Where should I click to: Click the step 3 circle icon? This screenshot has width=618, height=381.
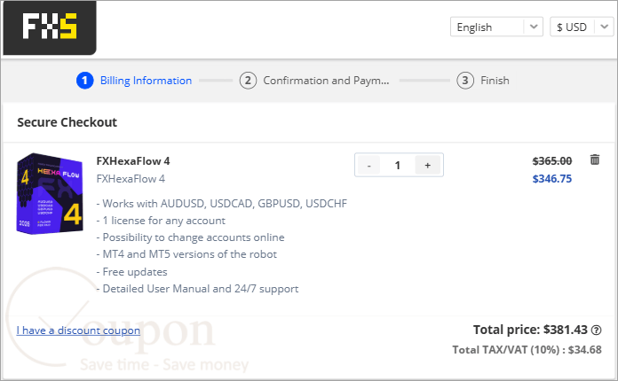[465, 81]
